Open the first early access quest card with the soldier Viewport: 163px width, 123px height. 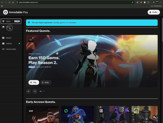(x=42, y=115)
